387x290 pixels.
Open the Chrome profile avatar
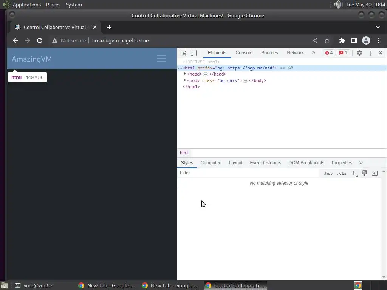point(366,40)
